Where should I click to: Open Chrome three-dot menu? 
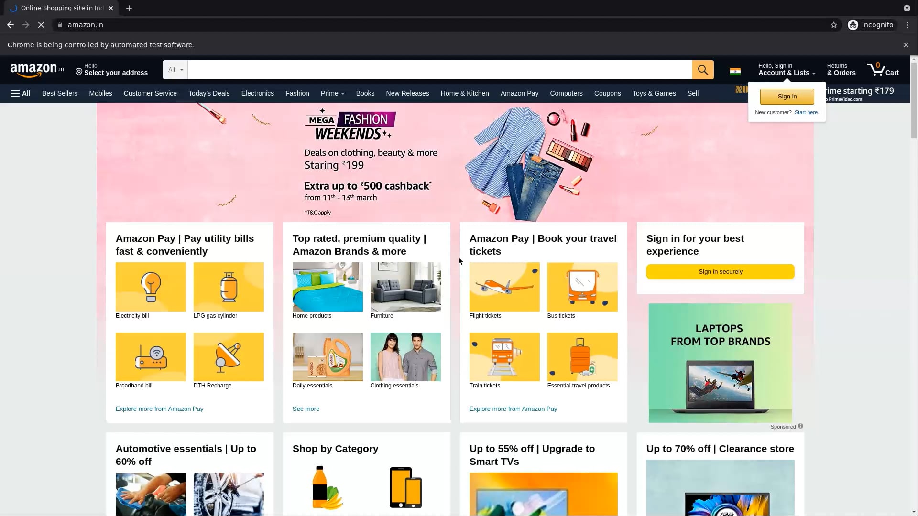[907, 25]
